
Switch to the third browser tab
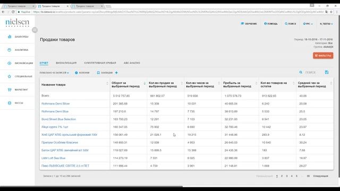[x=87, y=6]
